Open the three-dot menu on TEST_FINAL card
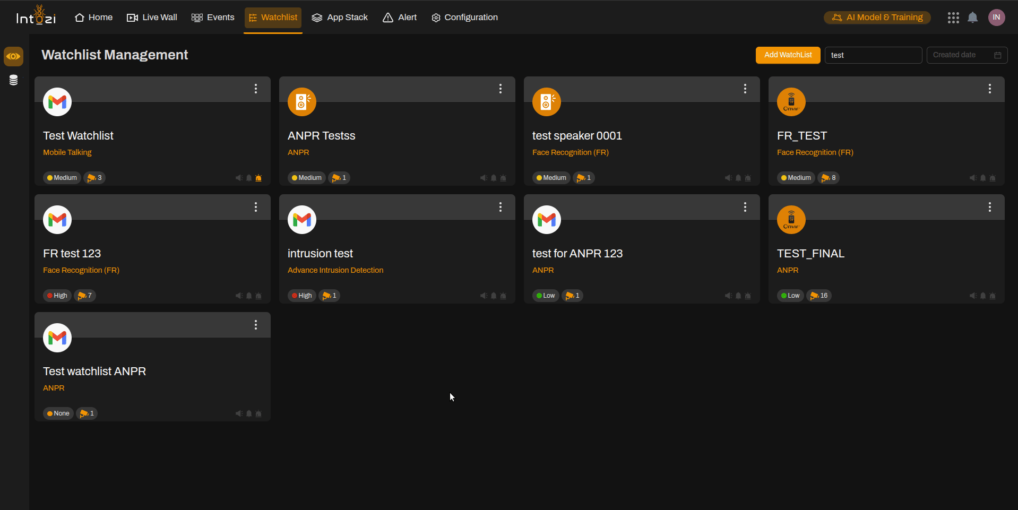This screenshot has height=510, width=1018. (989, 207)
